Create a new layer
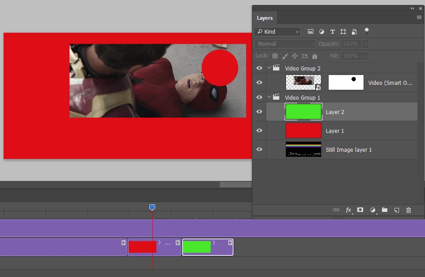Screen dimensions: 425x277 397,210
